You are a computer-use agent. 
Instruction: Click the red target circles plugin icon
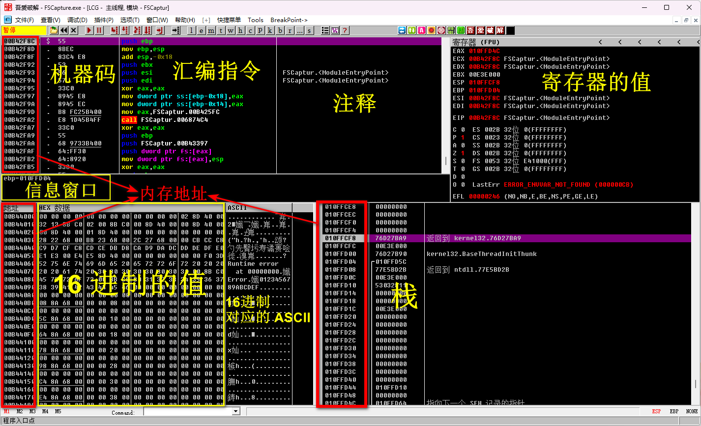441,30
